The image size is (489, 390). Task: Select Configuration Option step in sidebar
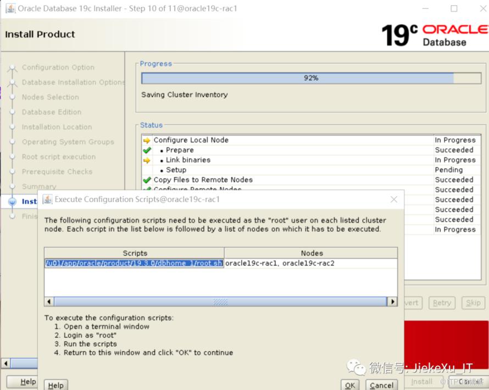click(x=58, y=68)
